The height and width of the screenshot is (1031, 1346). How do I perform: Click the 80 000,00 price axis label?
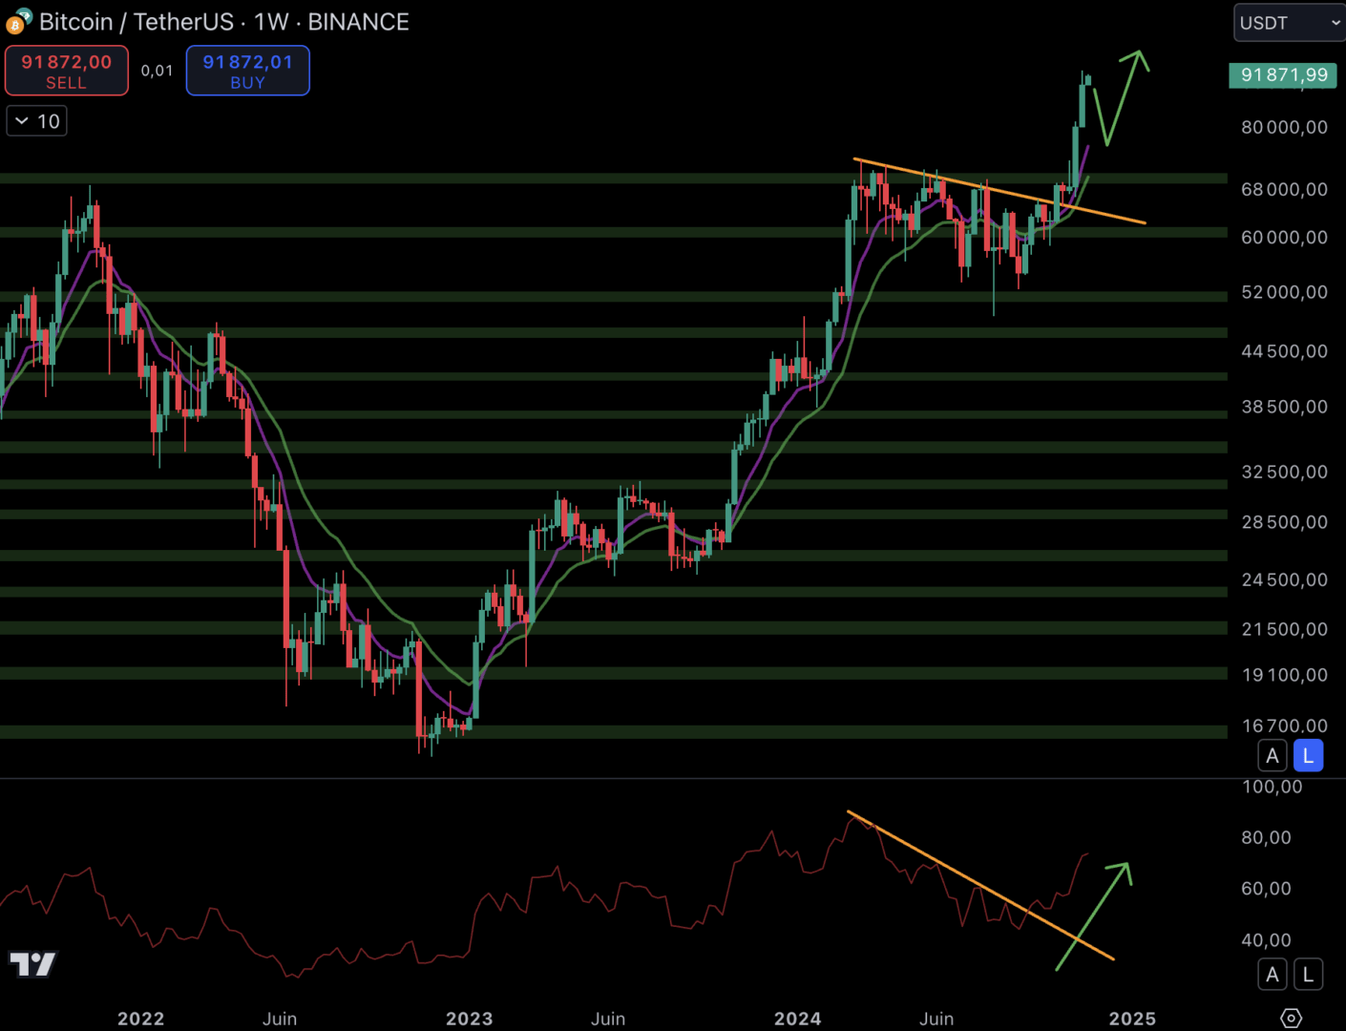(1284, 127)
